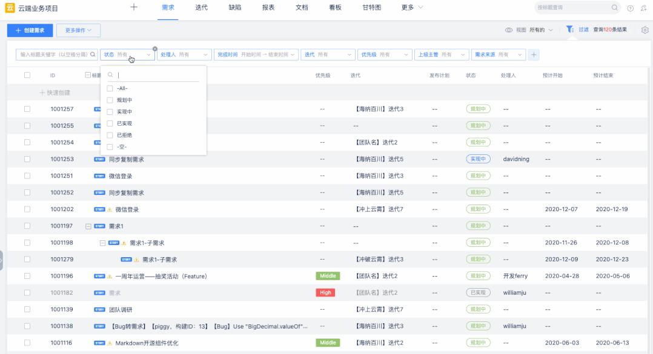
Task: Add a filter condition with plus icon
Action: (x=534, y=54)
